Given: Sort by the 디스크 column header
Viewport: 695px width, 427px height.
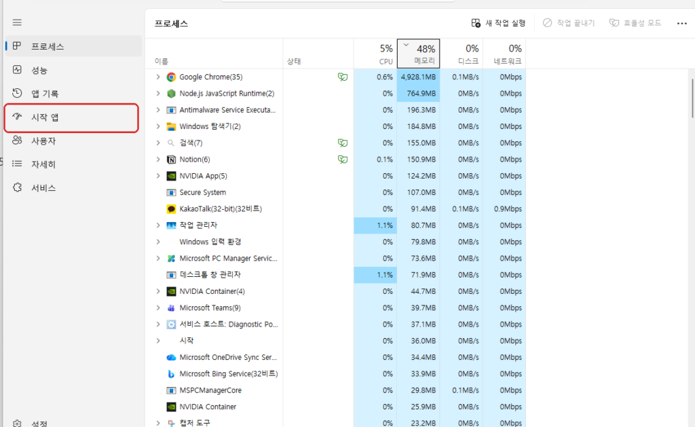Looking at the screenshot, I should coord(462,54).
